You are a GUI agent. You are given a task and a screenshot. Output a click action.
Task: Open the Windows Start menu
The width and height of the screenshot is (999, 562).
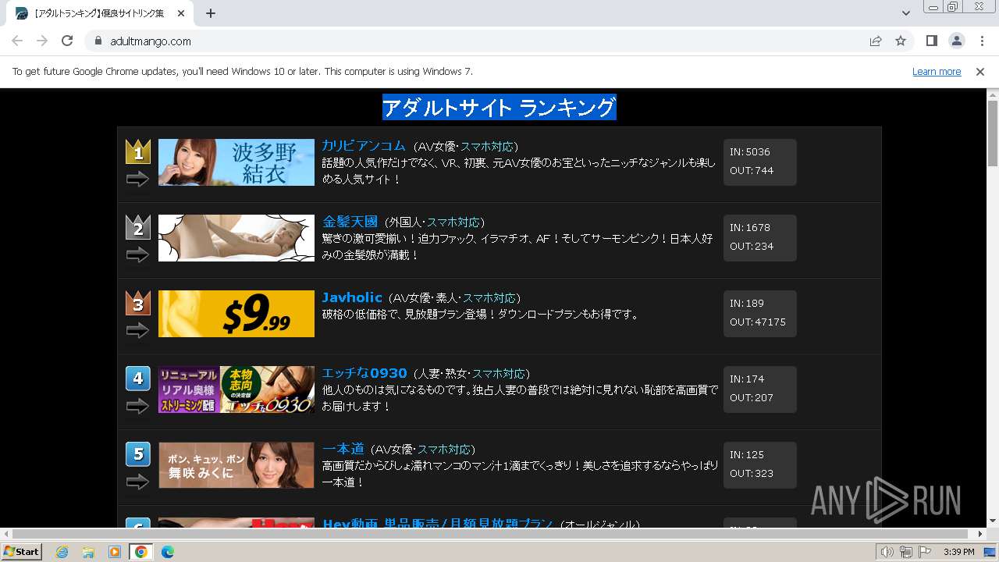coord(22,552)
